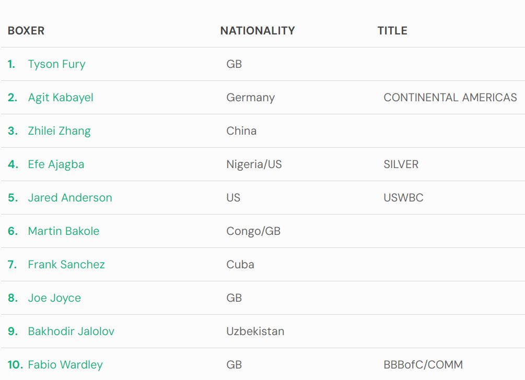The height and width of the screenshot is (380, 525).
Task: Select the SILVER title cell
Action: [x=401, y=164]
